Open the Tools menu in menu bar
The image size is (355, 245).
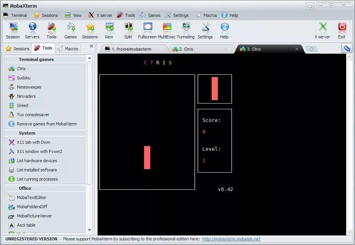coord(126,15)
